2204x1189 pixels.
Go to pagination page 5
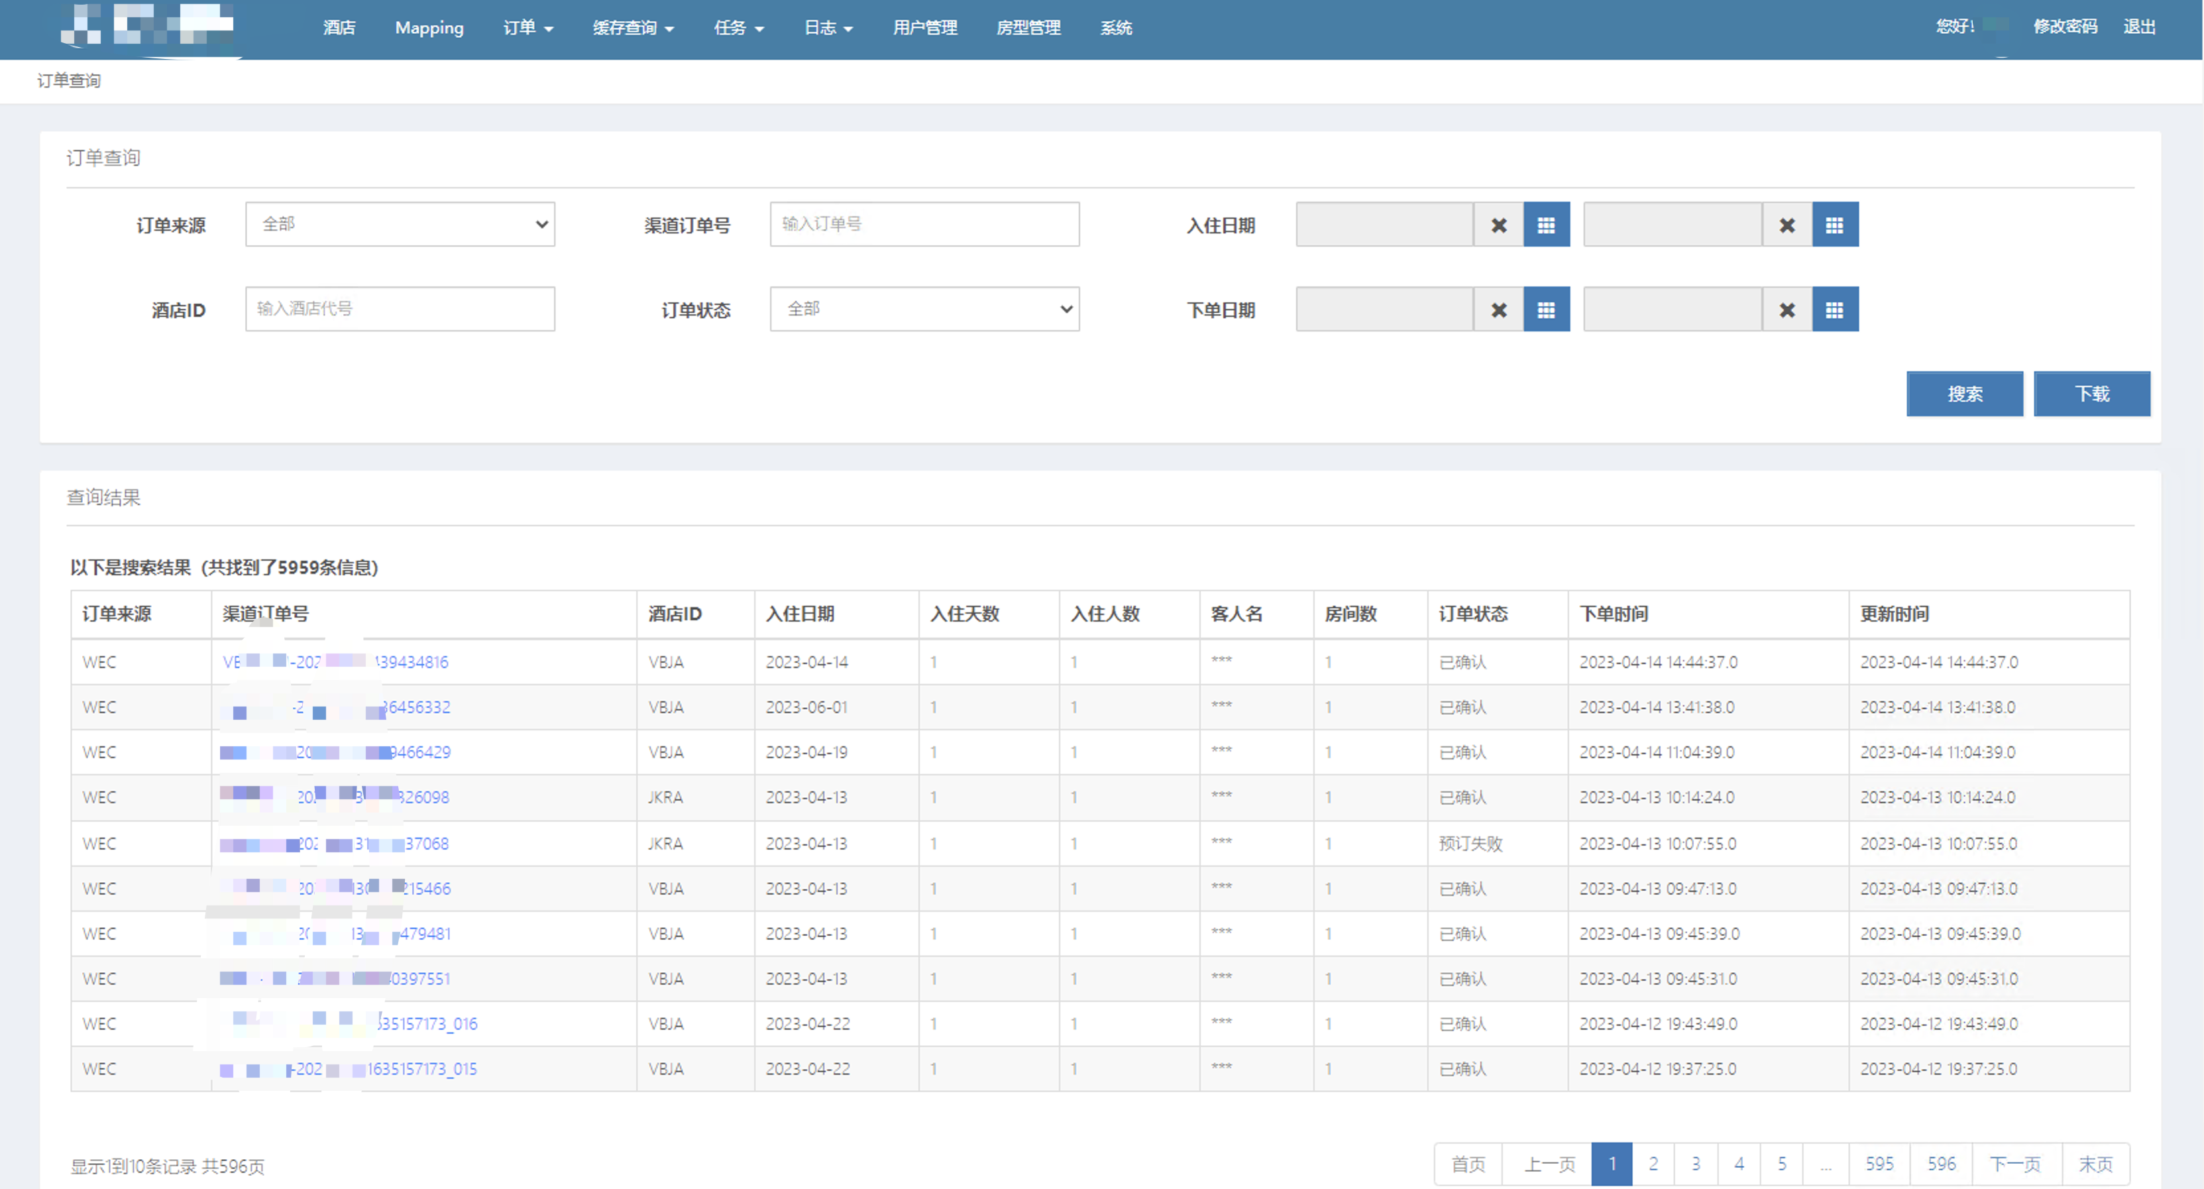tap(1781, 1164)
